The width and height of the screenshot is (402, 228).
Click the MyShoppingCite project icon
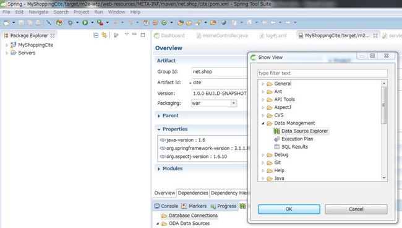tap(14, 45)
